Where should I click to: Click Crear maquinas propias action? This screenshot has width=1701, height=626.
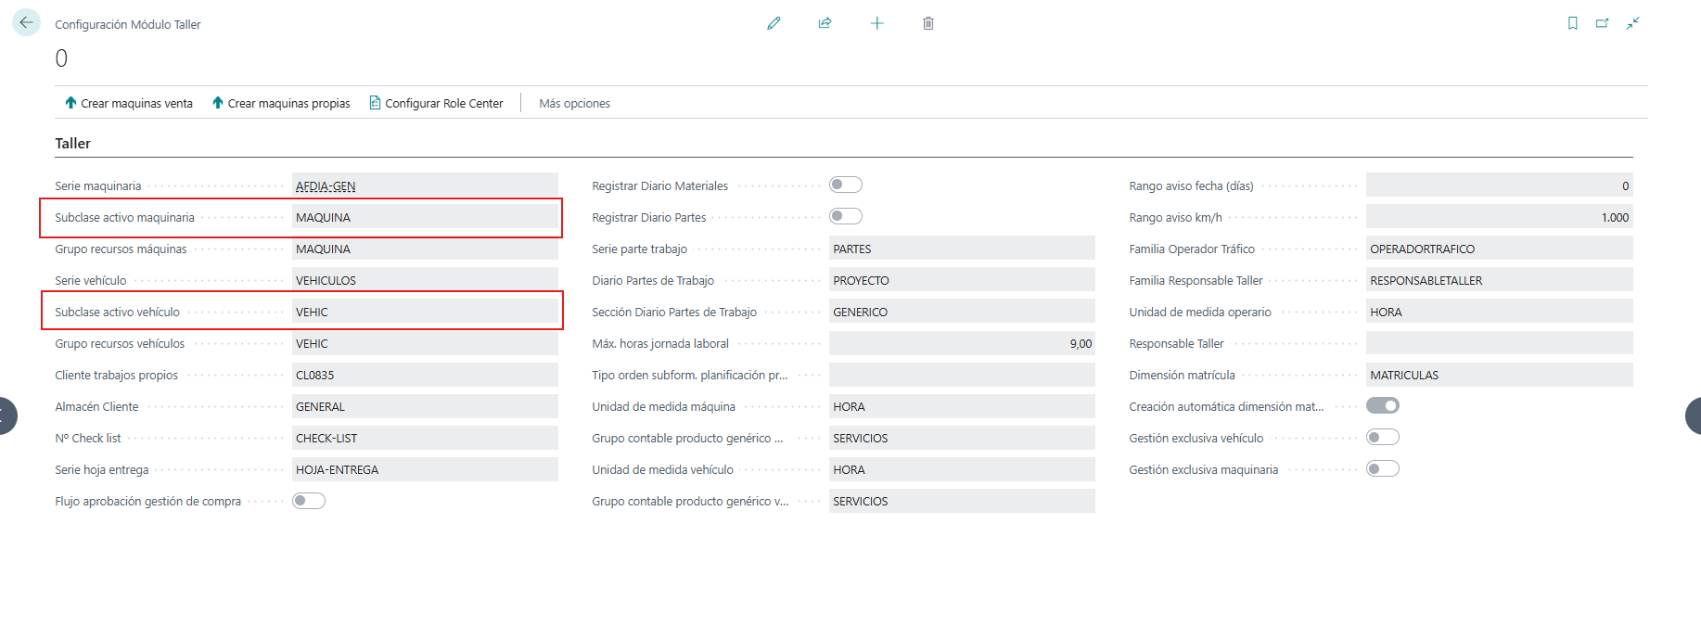281,103
